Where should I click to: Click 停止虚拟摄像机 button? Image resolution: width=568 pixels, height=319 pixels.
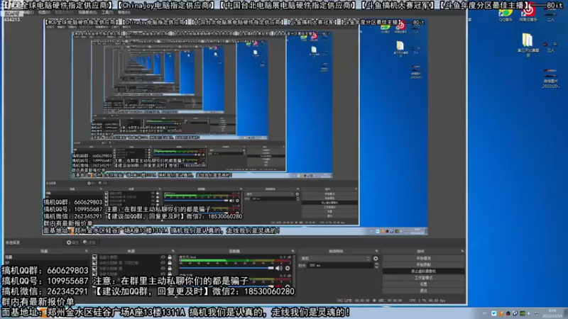[x=423, y=272]
